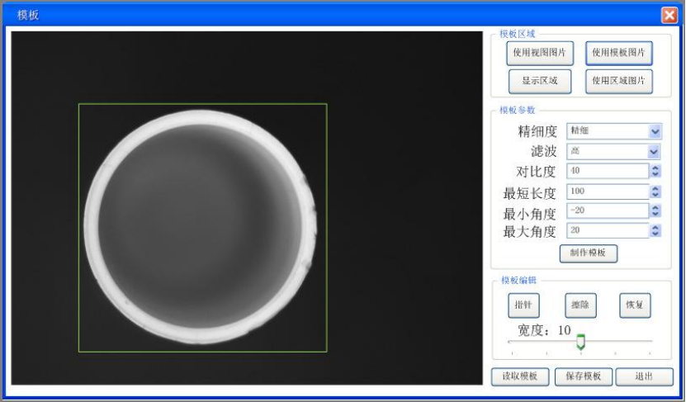Click the 制作模板 button

pyautogui.click(x=589, y=253)
